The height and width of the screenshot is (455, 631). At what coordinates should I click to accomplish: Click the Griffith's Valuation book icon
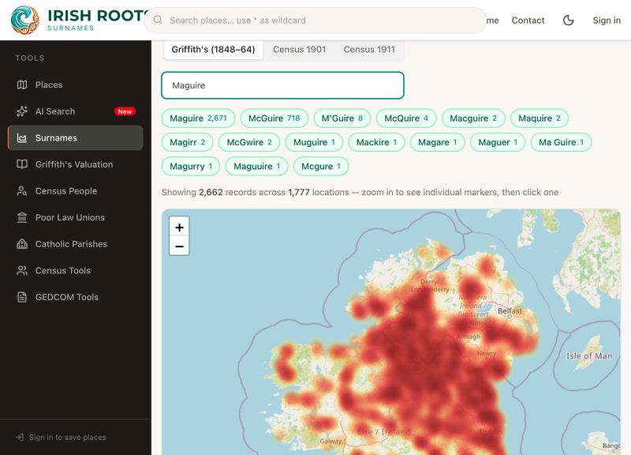[22, 164]
